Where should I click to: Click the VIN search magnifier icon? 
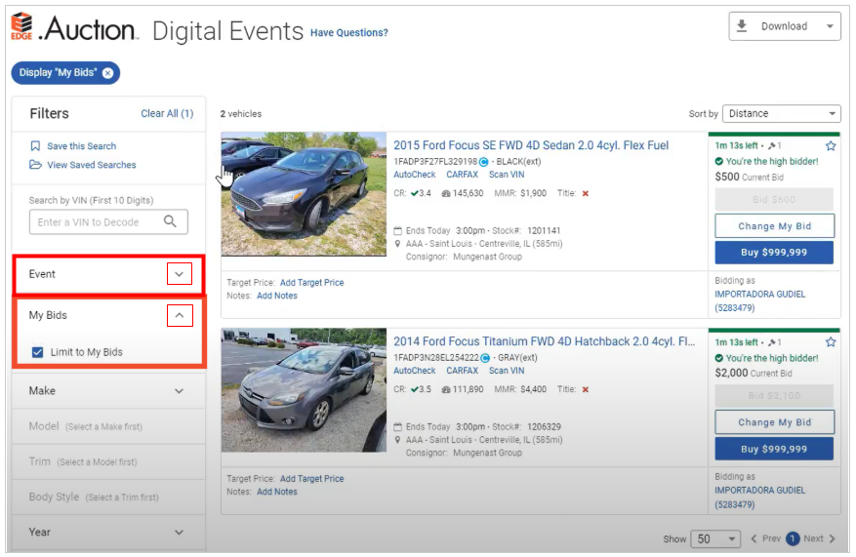tap(171, 221)
